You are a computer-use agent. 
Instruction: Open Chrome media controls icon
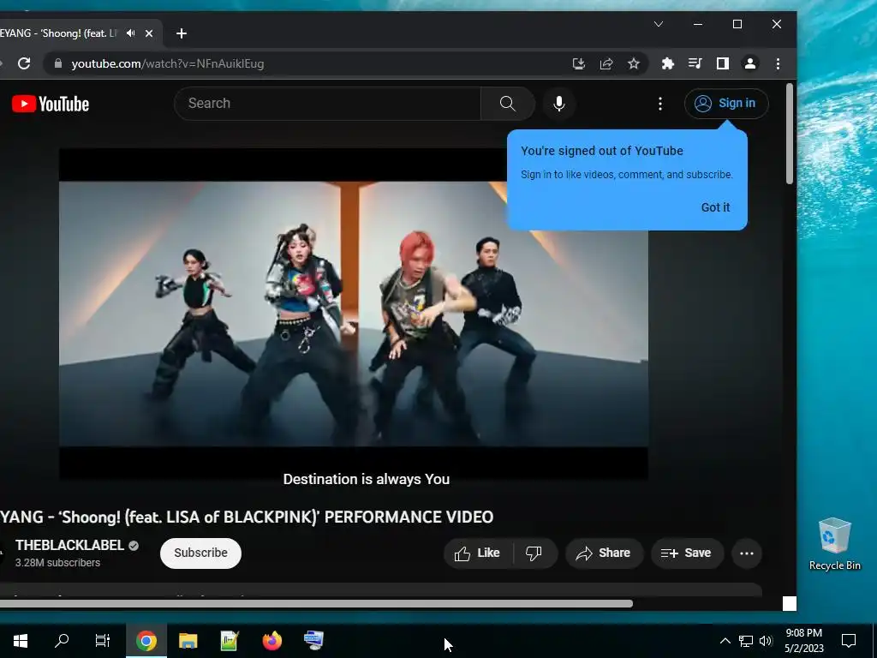tap(695, 63)
